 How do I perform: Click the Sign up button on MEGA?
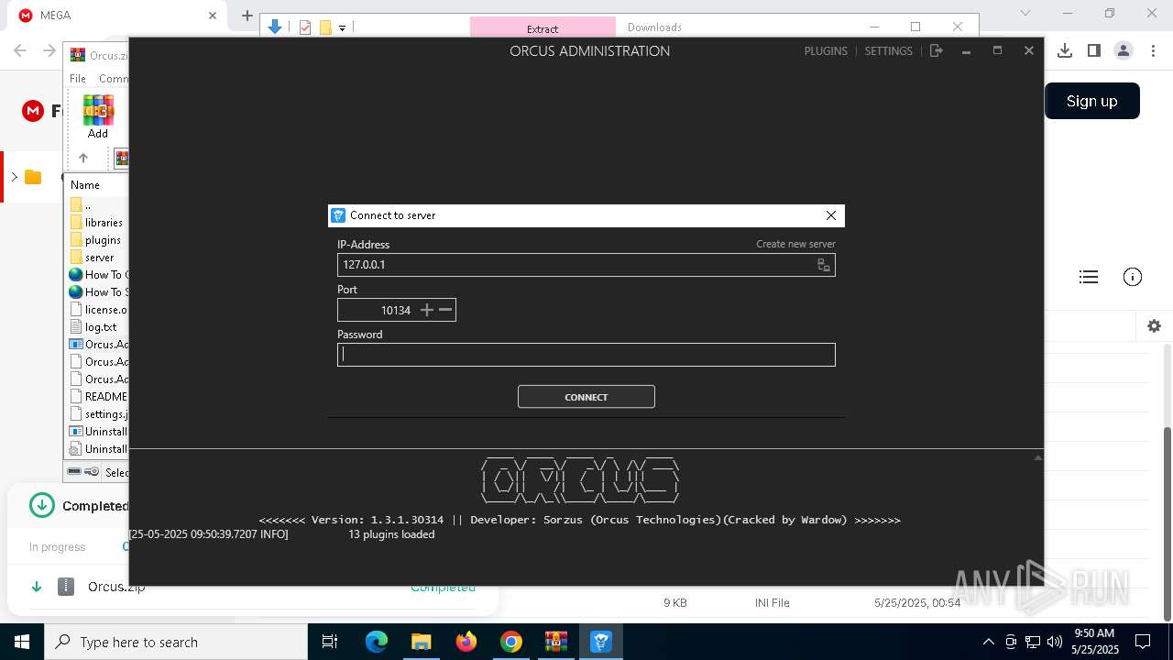(1092, 101)
